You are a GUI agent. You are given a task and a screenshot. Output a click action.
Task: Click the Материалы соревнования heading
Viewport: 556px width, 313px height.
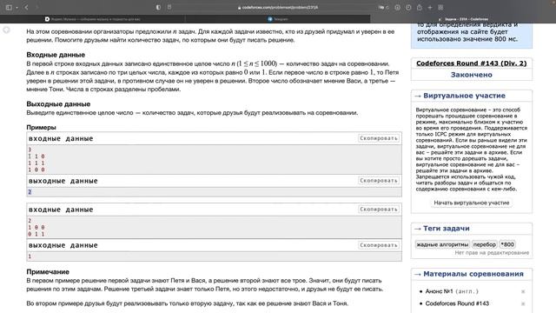[x=473, y=274]
